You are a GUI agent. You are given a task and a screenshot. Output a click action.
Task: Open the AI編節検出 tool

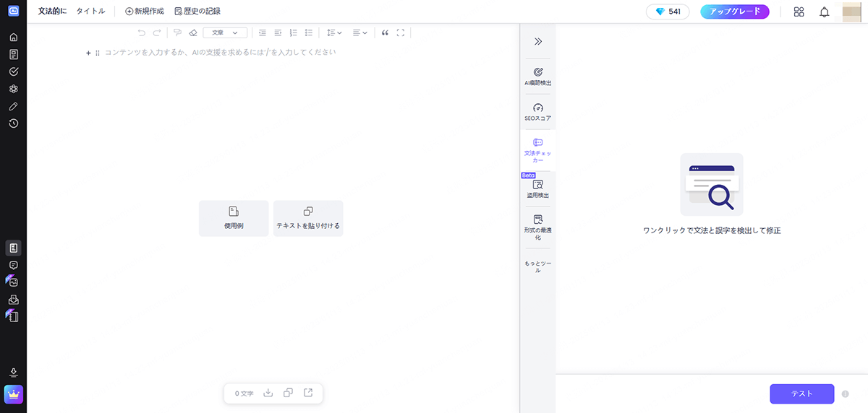(x=538, y=77)
